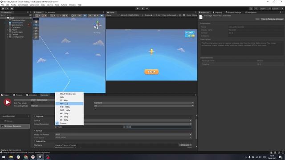This screenshot has width=285, height=160.
Task: Open the Playback Constant dropdown
Action: 144,103
